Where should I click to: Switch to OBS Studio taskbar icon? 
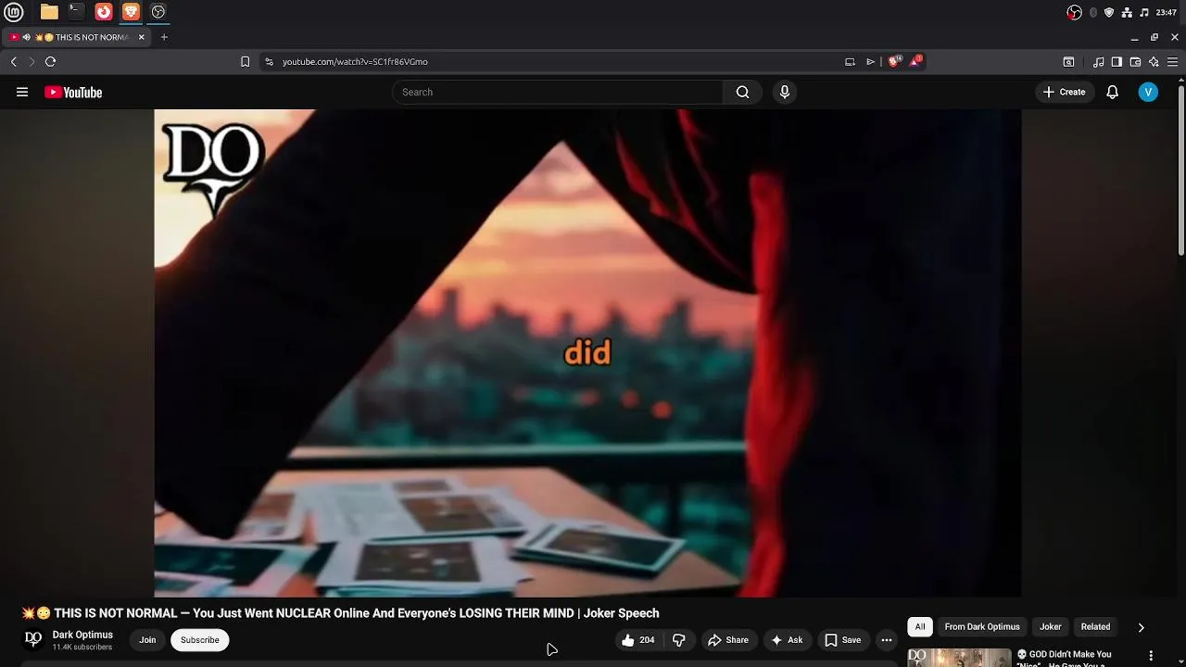click(x=158, y=12)
